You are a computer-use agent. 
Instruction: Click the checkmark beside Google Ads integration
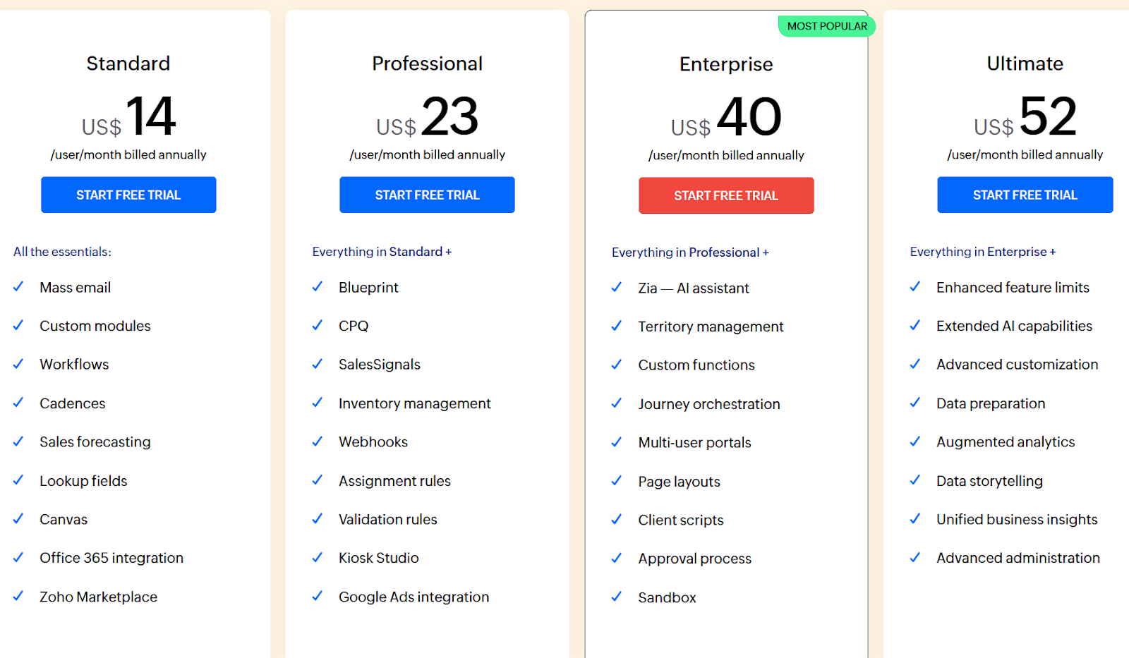[x=318, y=597]
